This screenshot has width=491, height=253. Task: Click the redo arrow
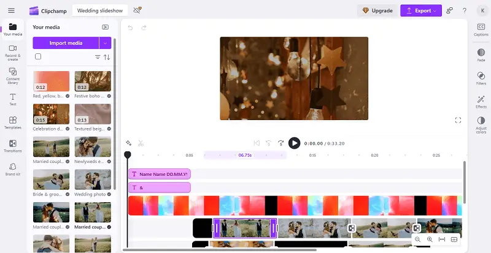(144, 28)
